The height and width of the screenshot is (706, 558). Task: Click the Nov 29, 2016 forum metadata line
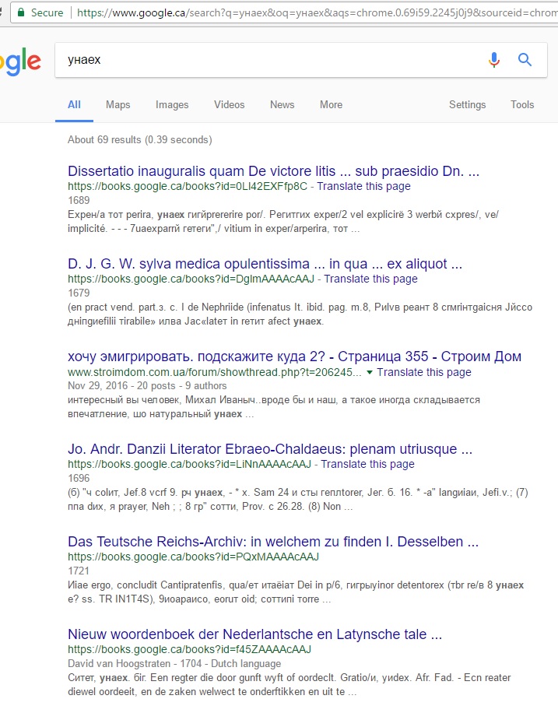click(147, 386)
